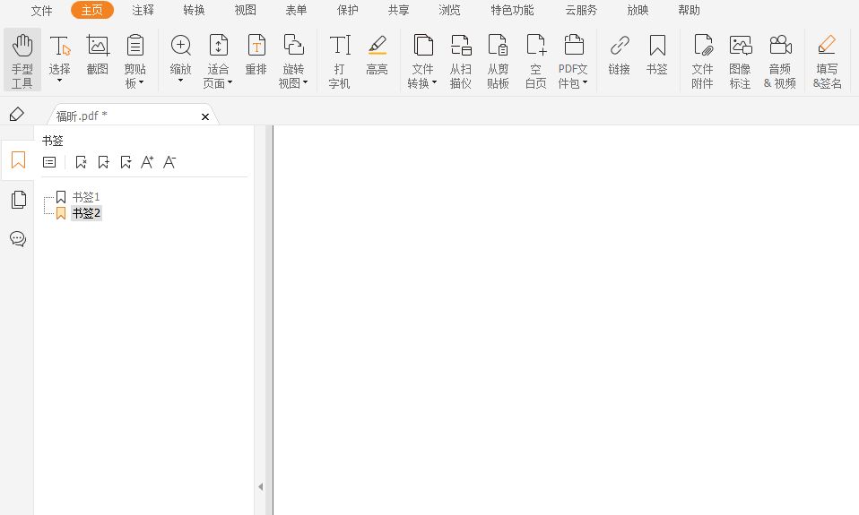Click the first bookmark icon with the x mark
The image size is (859, 515).
(x=81, y=162)
